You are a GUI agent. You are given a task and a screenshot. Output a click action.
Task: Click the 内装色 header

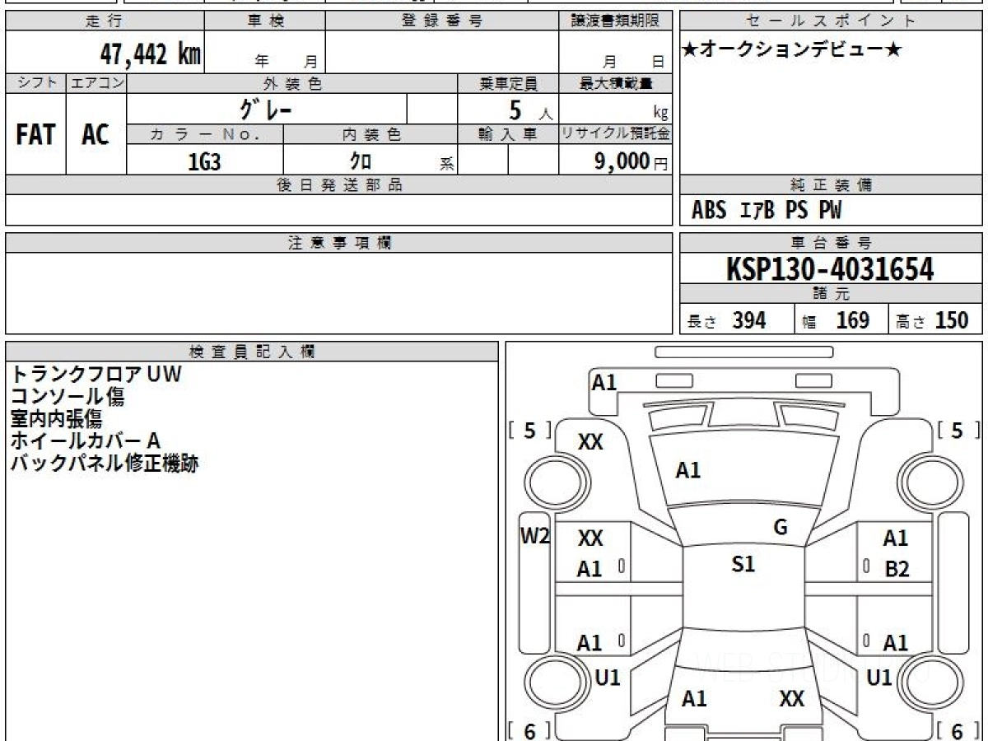(370, 134)
